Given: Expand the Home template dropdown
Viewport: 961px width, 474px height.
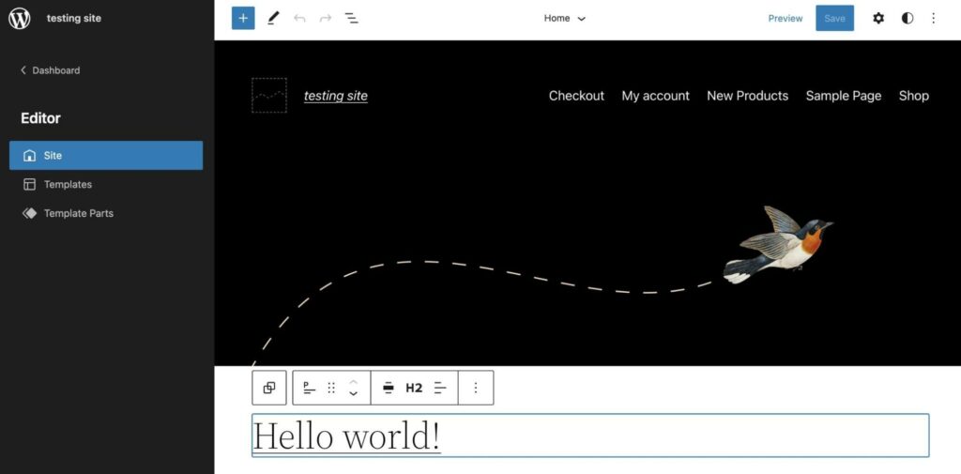Looking at the screenshot, I should [x=564, y=19].
